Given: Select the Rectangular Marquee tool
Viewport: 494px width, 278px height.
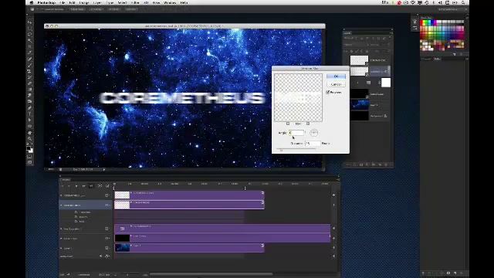Looking at the screenshot, I should point(29,29).
